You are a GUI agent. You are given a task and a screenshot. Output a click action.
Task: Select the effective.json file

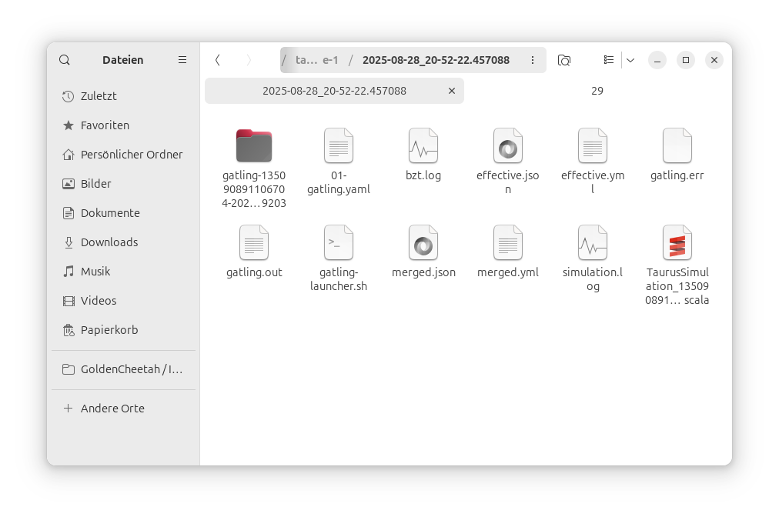point(508,146)
